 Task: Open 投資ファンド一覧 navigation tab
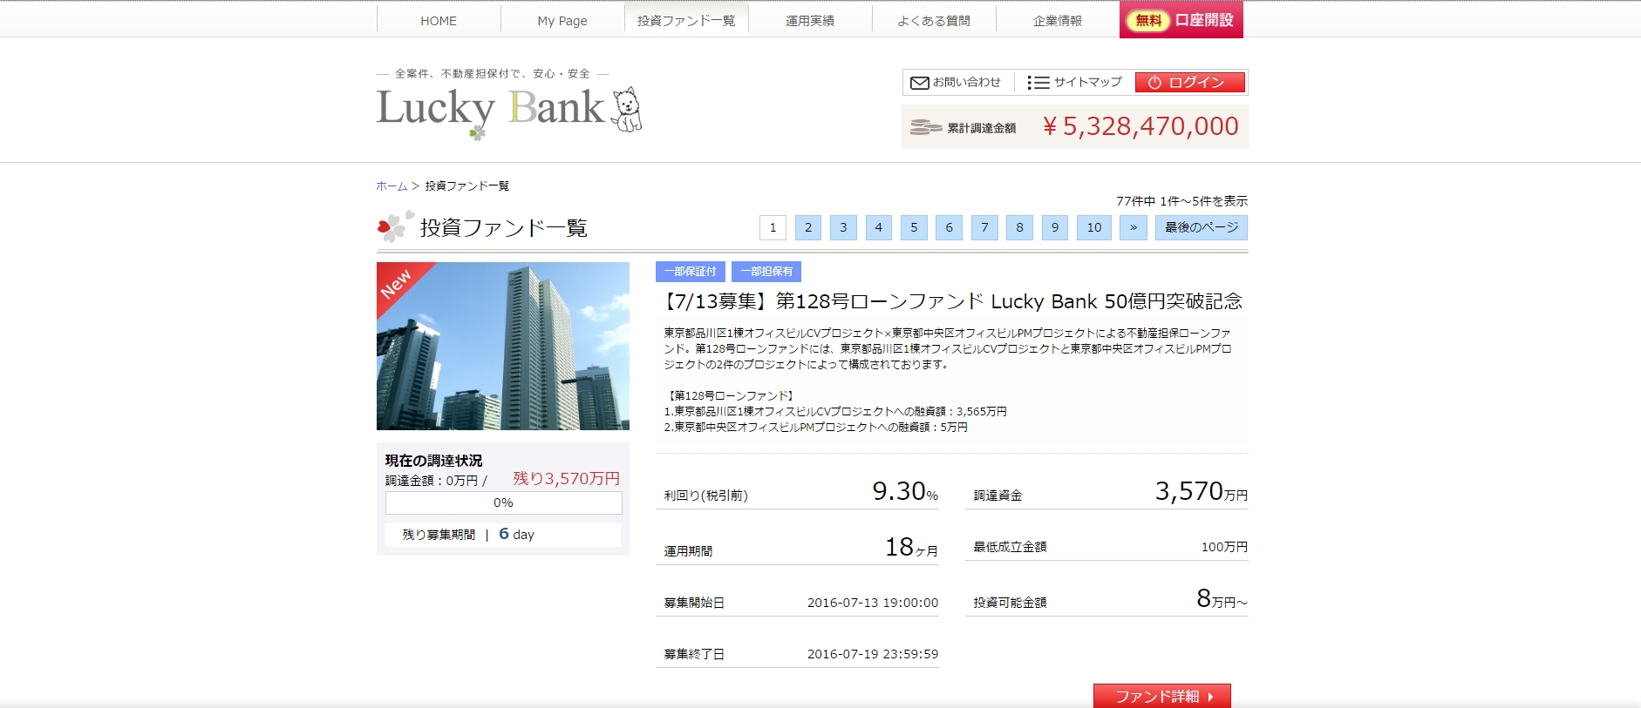686,20
